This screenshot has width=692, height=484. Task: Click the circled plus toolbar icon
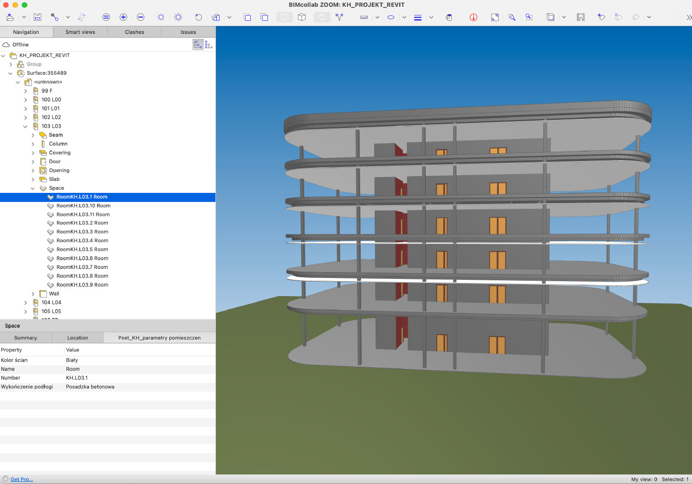[x=123, y=17]
